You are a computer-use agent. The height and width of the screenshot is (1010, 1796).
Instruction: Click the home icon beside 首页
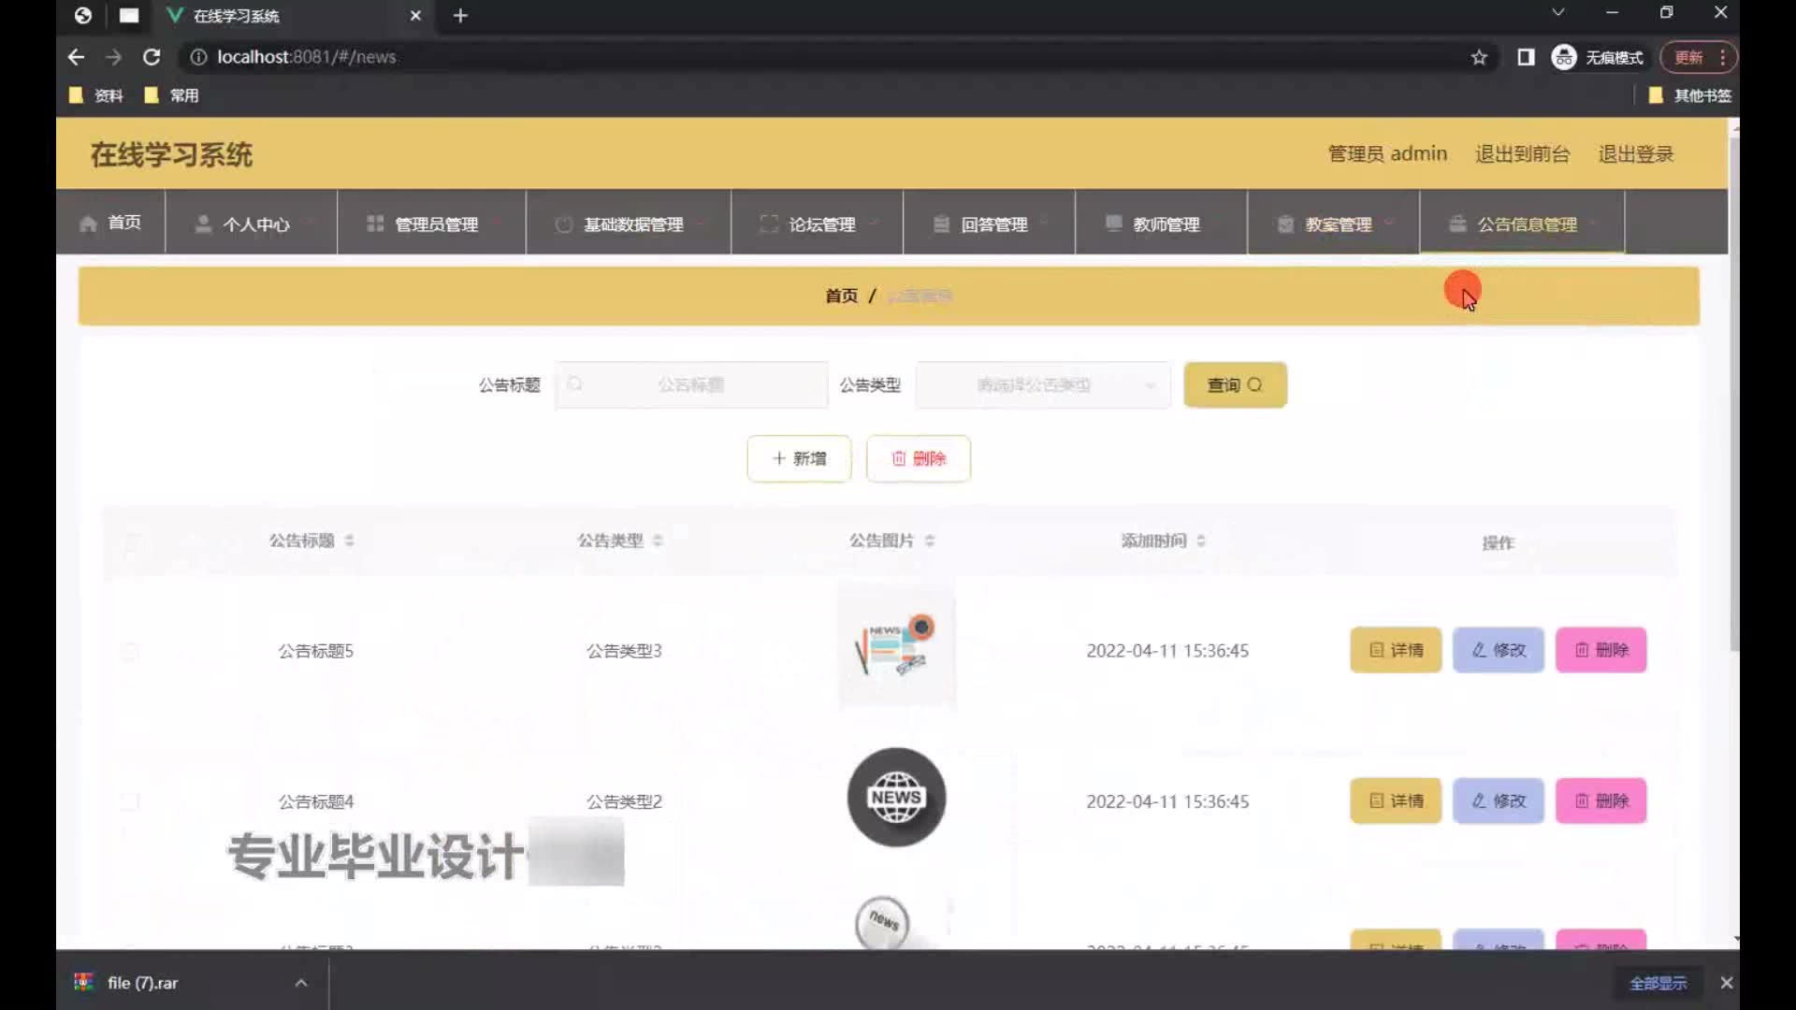pyautogui.click(x=89, y=224)
